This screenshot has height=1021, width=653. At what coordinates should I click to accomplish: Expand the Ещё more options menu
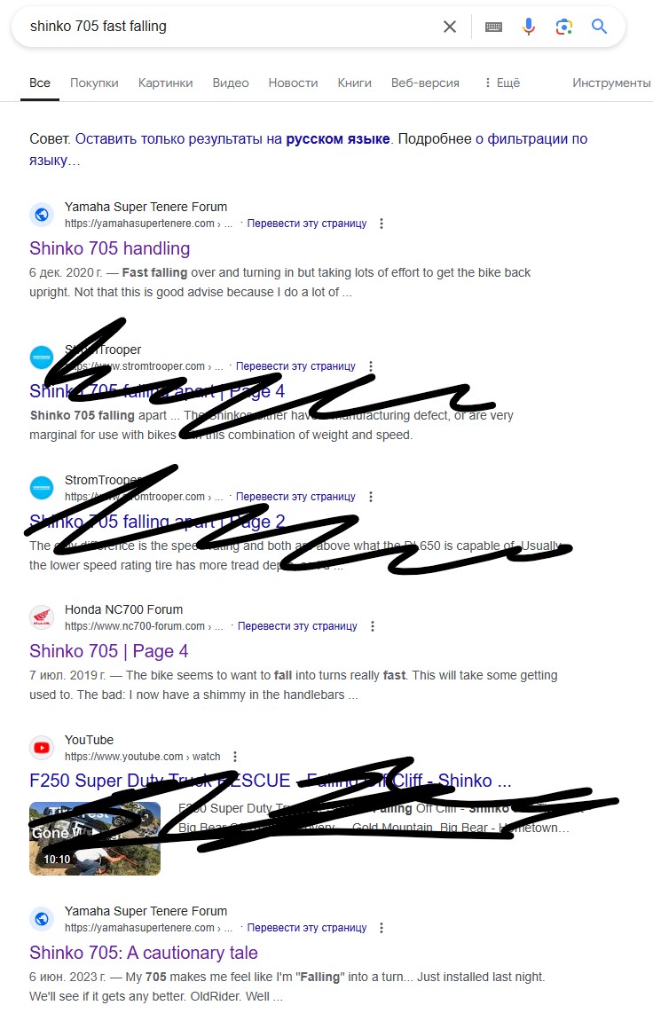click(502, 82)
